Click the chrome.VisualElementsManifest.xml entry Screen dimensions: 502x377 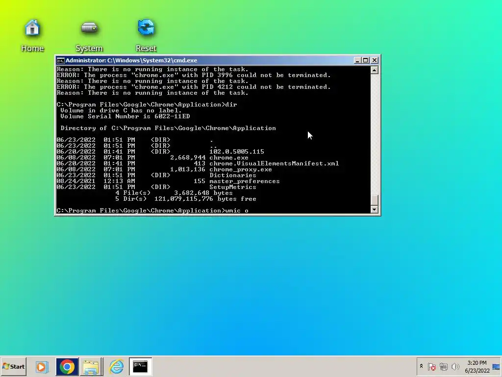coord(274,163)
